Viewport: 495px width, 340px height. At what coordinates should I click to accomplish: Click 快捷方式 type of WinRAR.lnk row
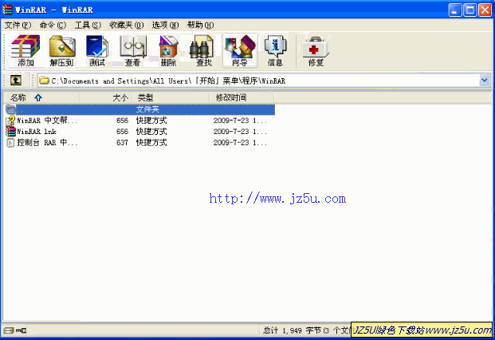(151, 132)
